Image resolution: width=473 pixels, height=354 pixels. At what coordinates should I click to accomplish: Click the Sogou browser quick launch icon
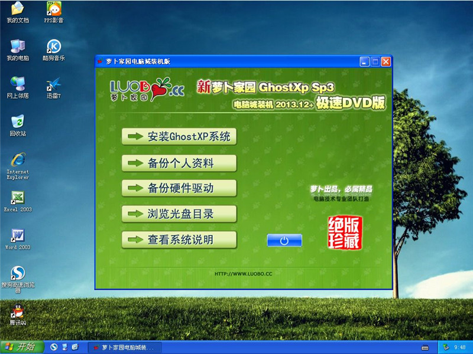pyautogui.click(x=54, y=348)
